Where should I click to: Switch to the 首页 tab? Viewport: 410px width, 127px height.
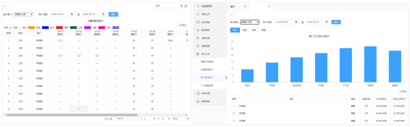[x=233, y=6]
